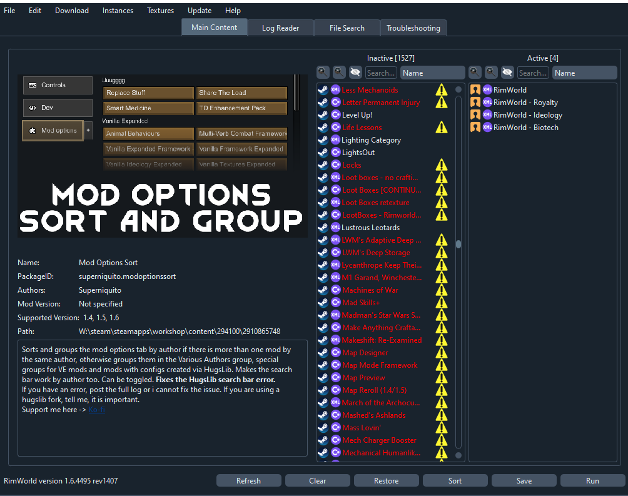Click the C# icon for Map Preview
Image resolution: width=628 pixels, height=496 pixels.
tap(336, 377)
